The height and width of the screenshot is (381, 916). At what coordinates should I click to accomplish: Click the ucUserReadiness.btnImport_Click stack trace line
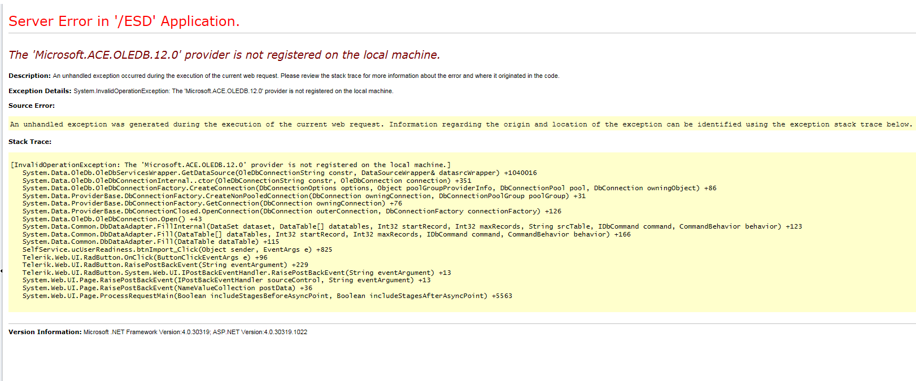click(177, 249)
